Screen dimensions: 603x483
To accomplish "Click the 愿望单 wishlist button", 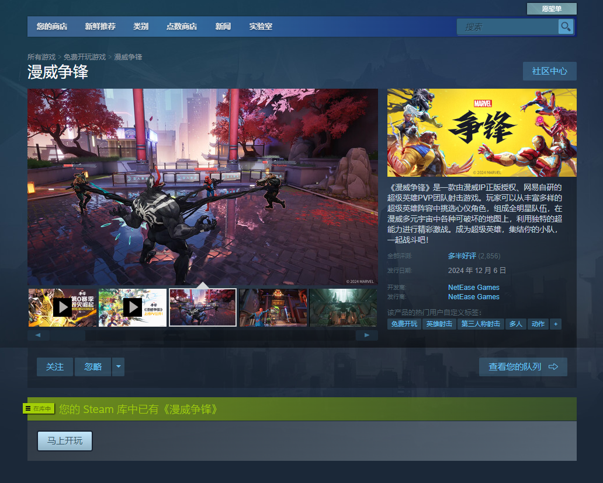I will 551,9.
